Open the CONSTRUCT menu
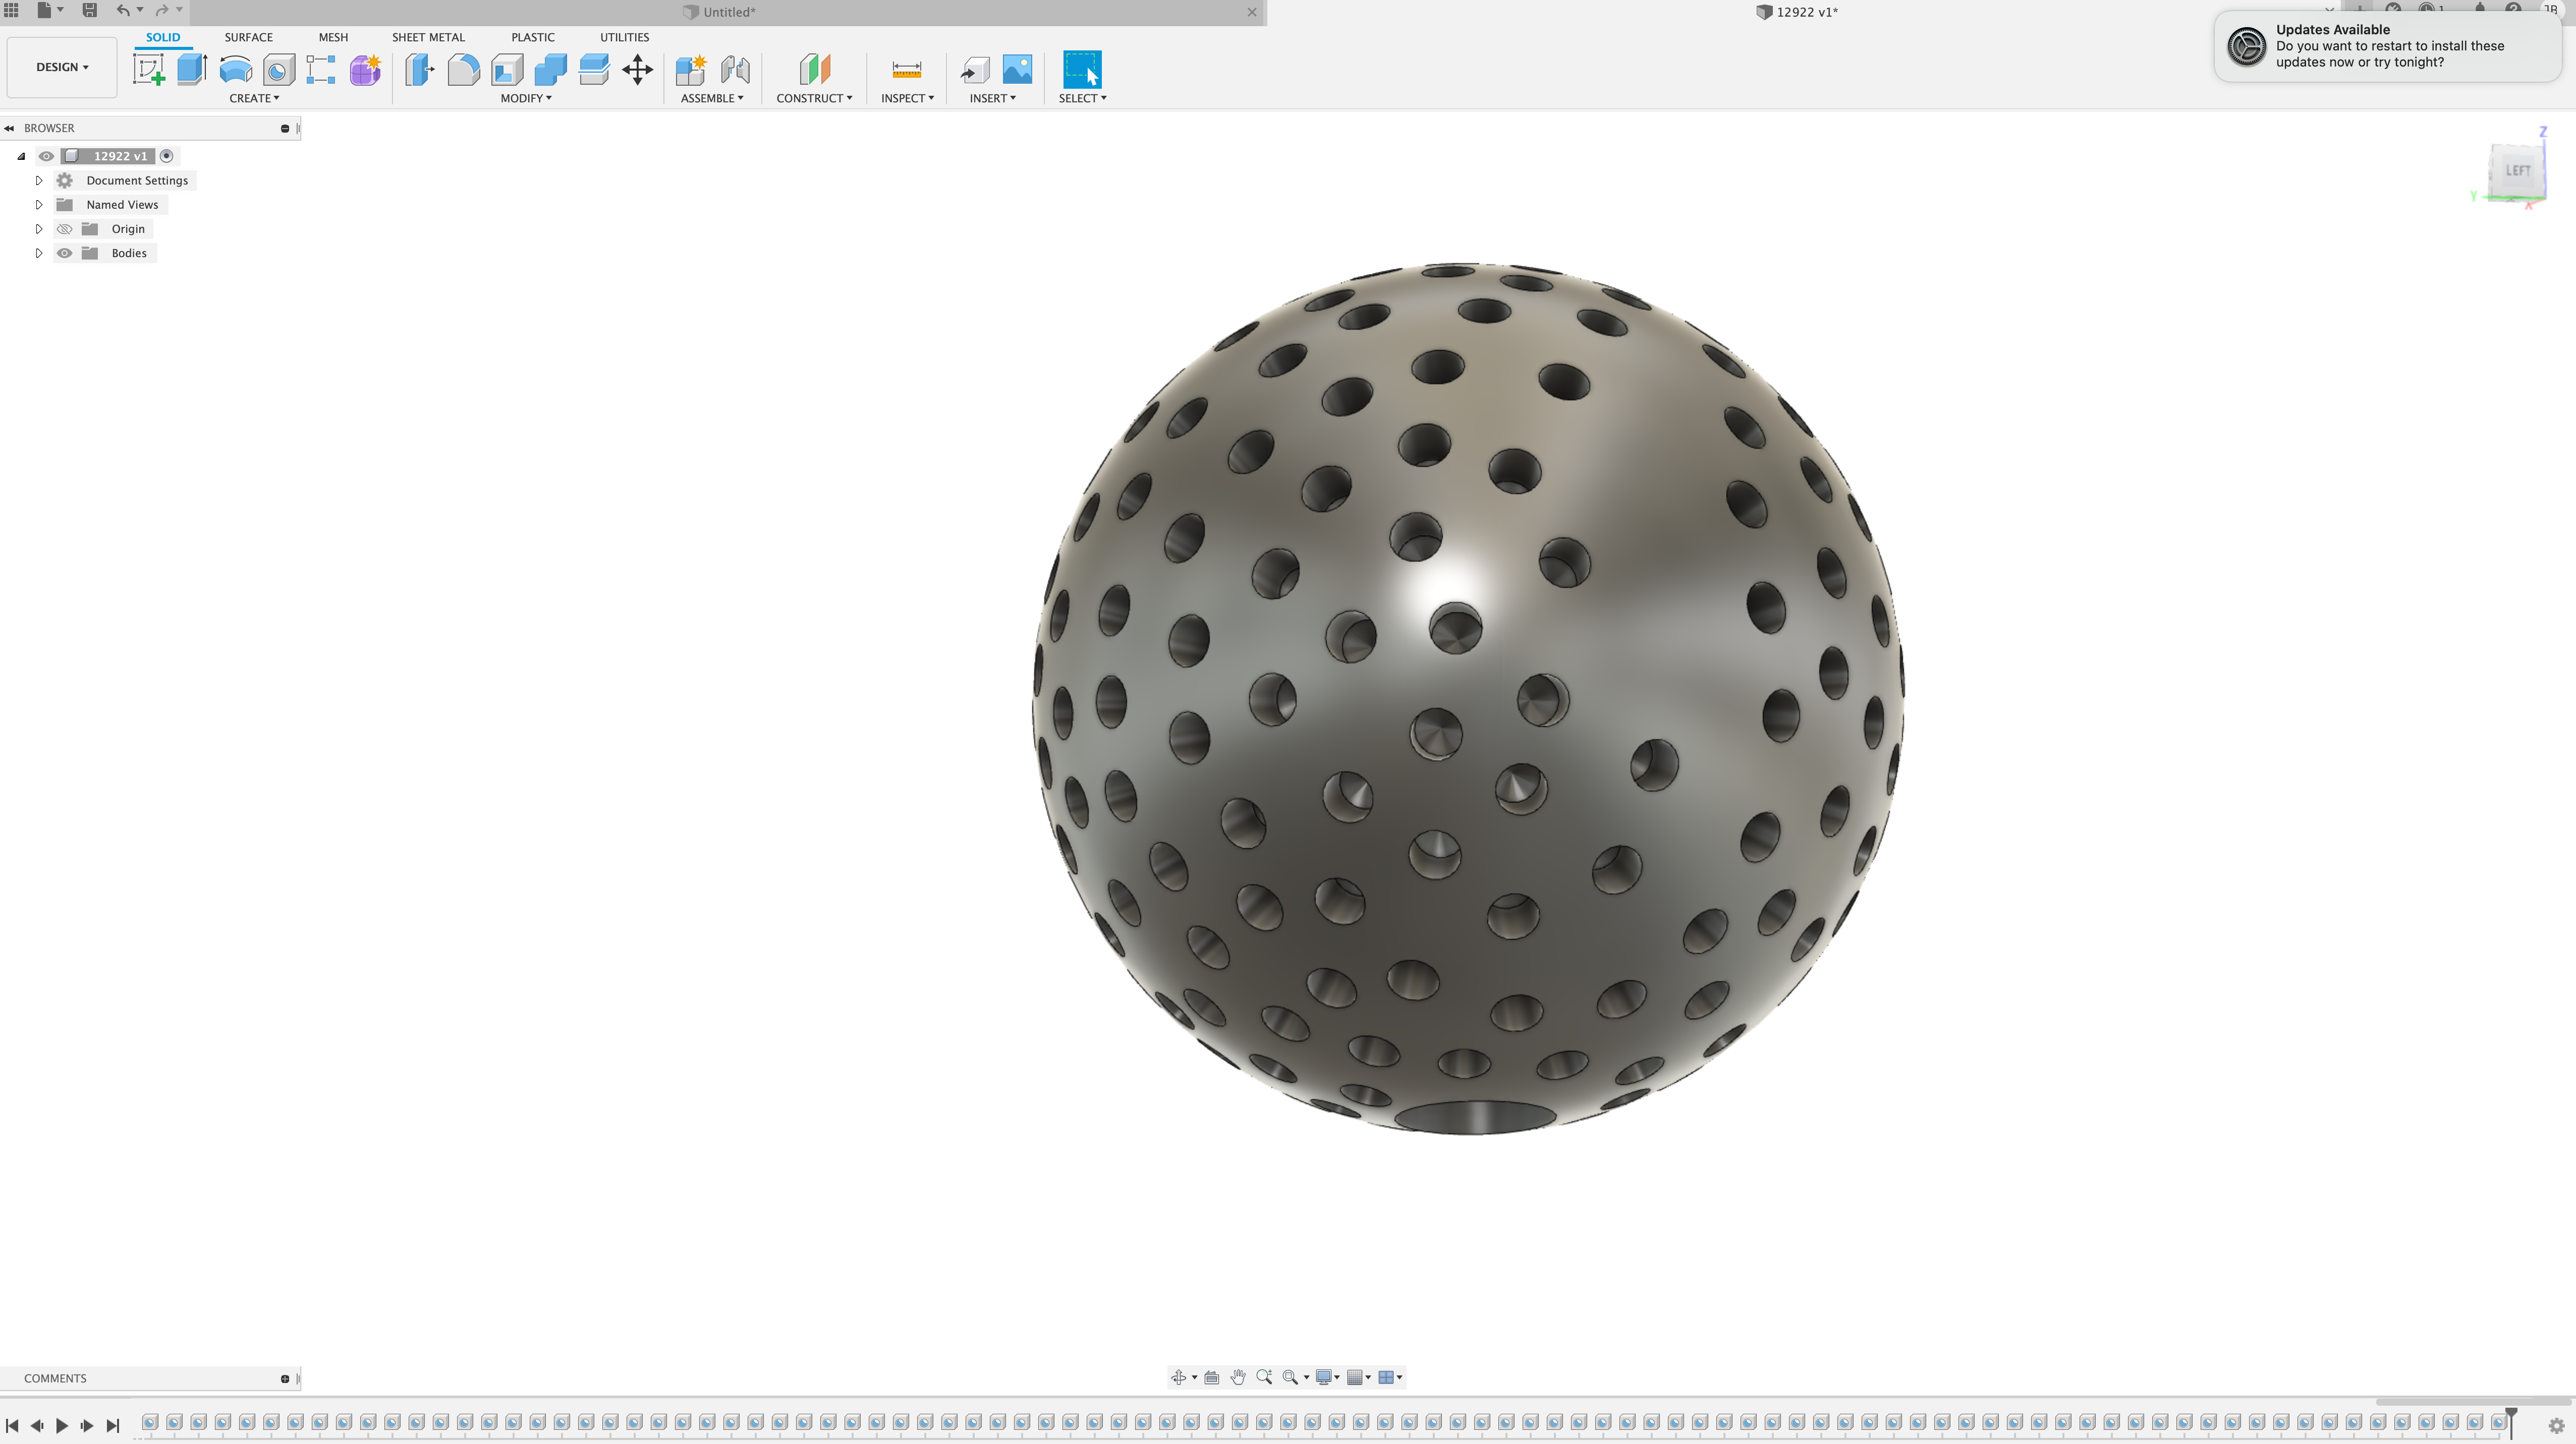Screen dimensions: 2576x1444 [x=814, y=98]
